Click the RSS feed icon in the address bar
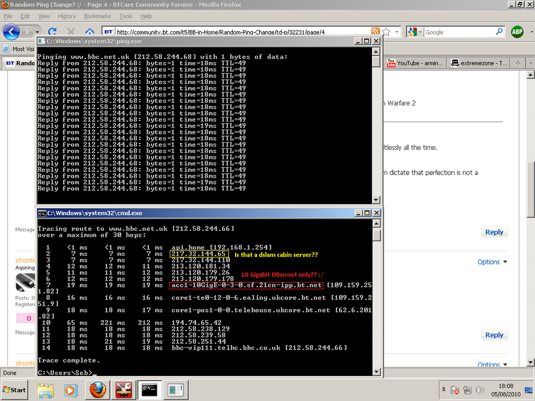Viewport: 535px width, 401px height. tap(375, 32)
